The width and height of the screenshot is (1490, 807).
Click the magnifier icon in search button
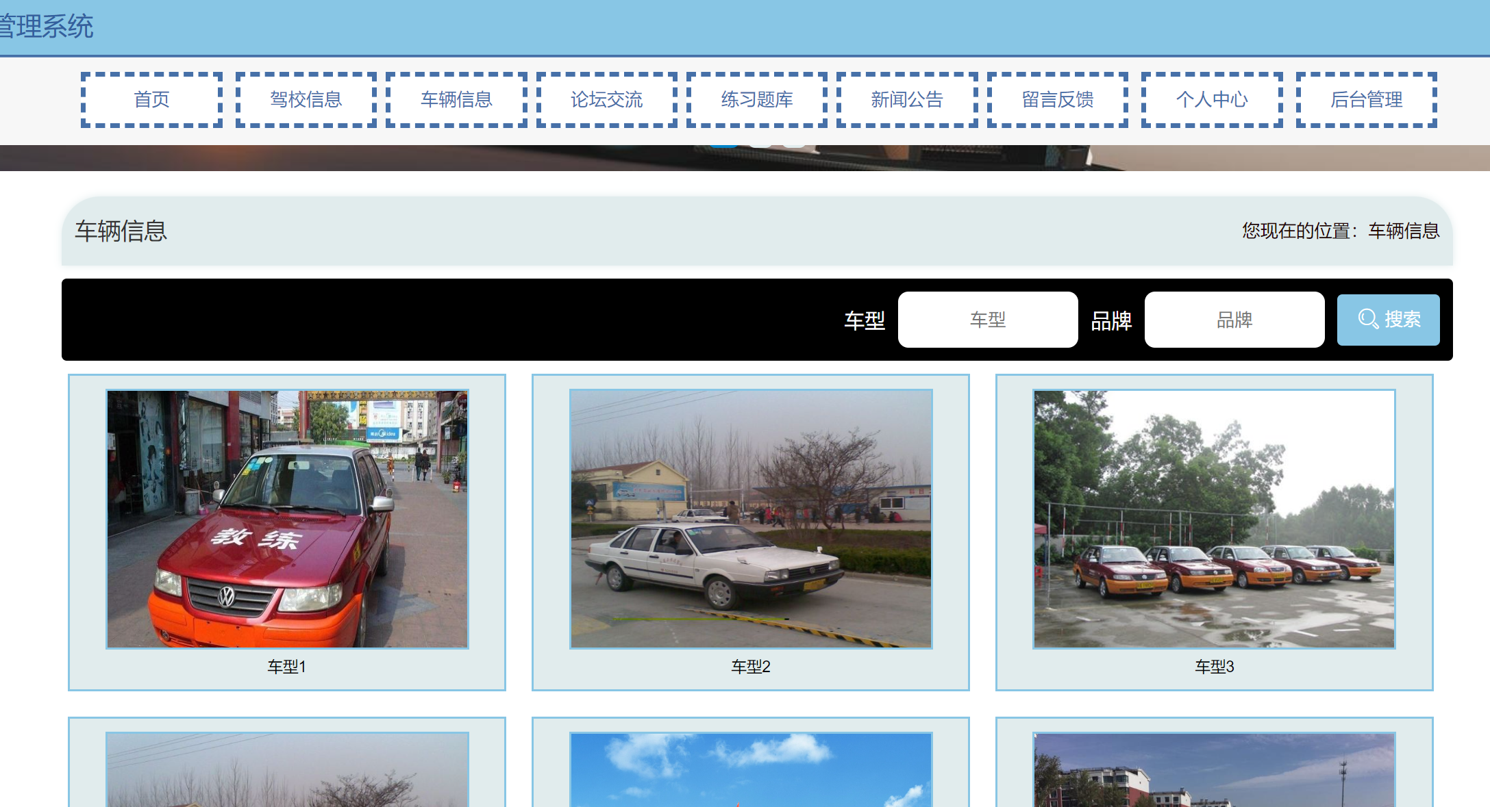[x=1368, y=319]
